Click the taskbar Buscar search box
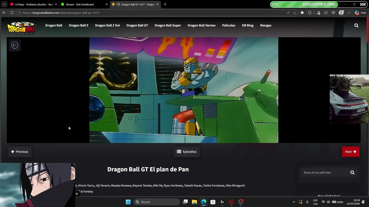Image resolution: width=369 pixels, height=207 pixels. [157, 202]
